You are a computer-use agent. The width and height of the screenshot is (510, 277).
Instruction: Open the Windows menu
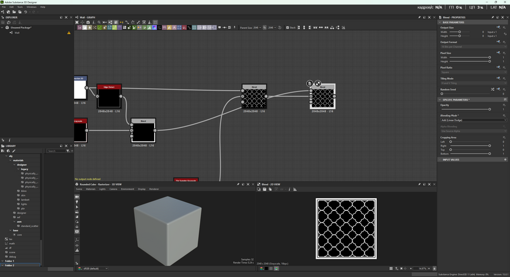[31, 7]
